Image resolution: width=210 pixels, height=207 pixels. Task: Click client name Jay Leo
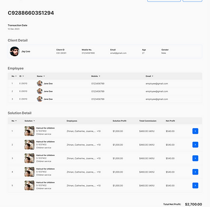coord(26,52)
